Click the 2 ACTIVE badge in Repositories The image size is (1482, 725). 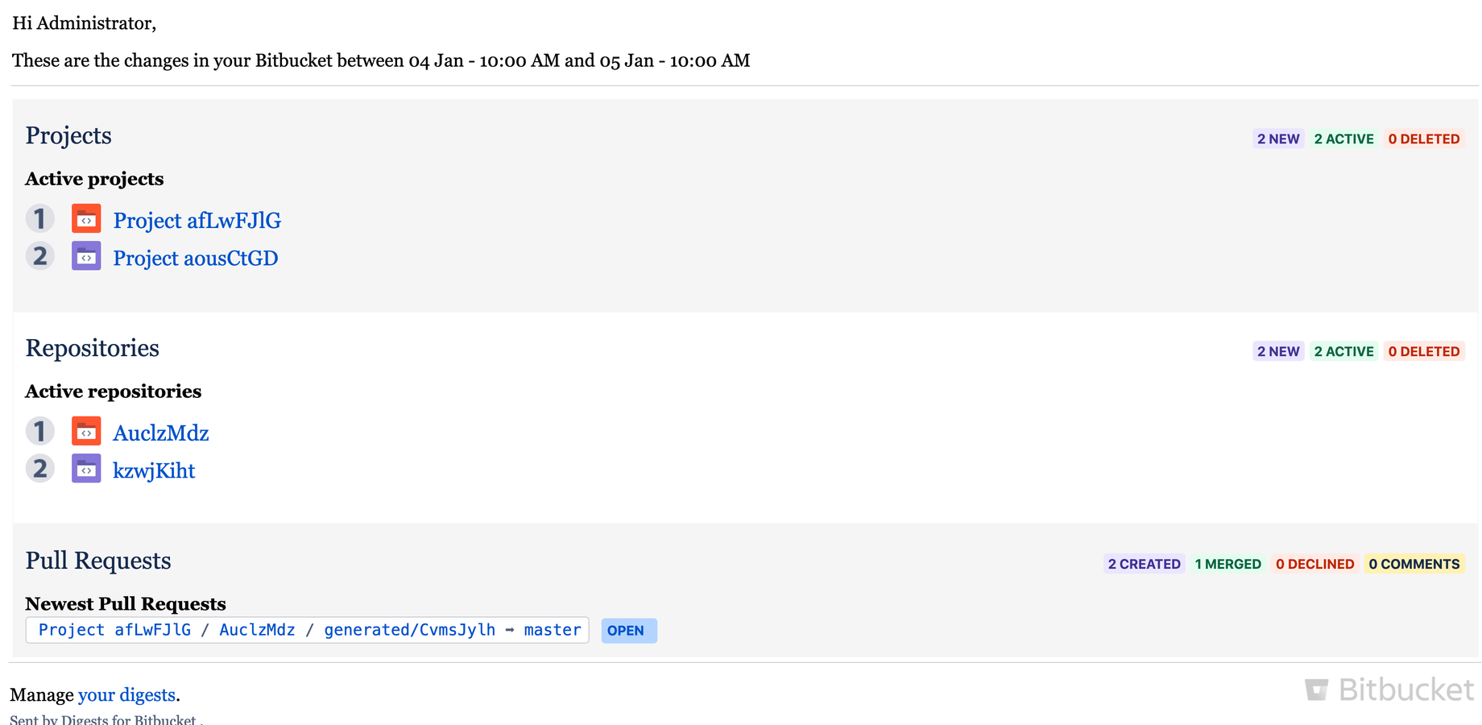point(1343,351)
